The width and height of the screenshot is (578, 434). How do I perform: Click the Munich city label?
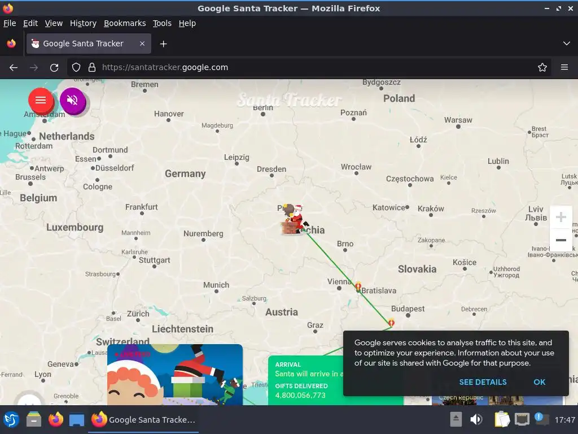tap(216, 285)
